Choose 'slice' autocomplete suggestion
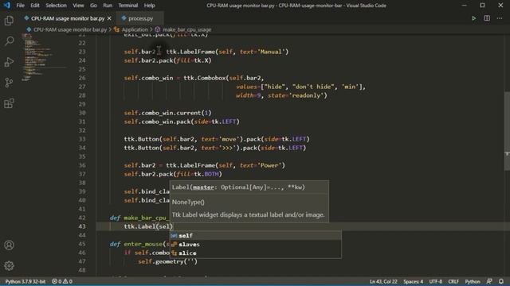Screen dimensions: 510x286 (255, 253)
